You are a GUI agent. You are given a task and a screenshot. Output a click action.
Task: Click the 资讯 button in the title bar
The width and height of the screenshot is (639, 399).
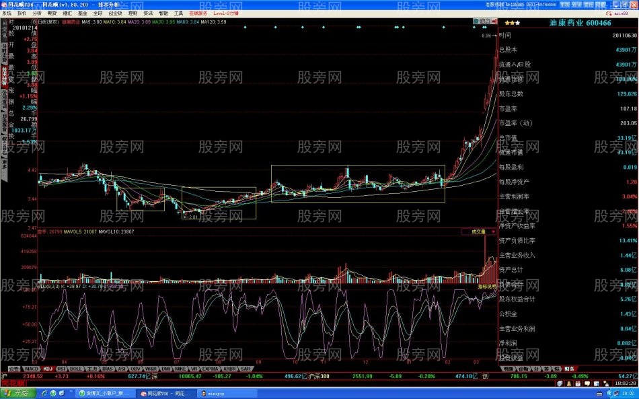(576, 5)
